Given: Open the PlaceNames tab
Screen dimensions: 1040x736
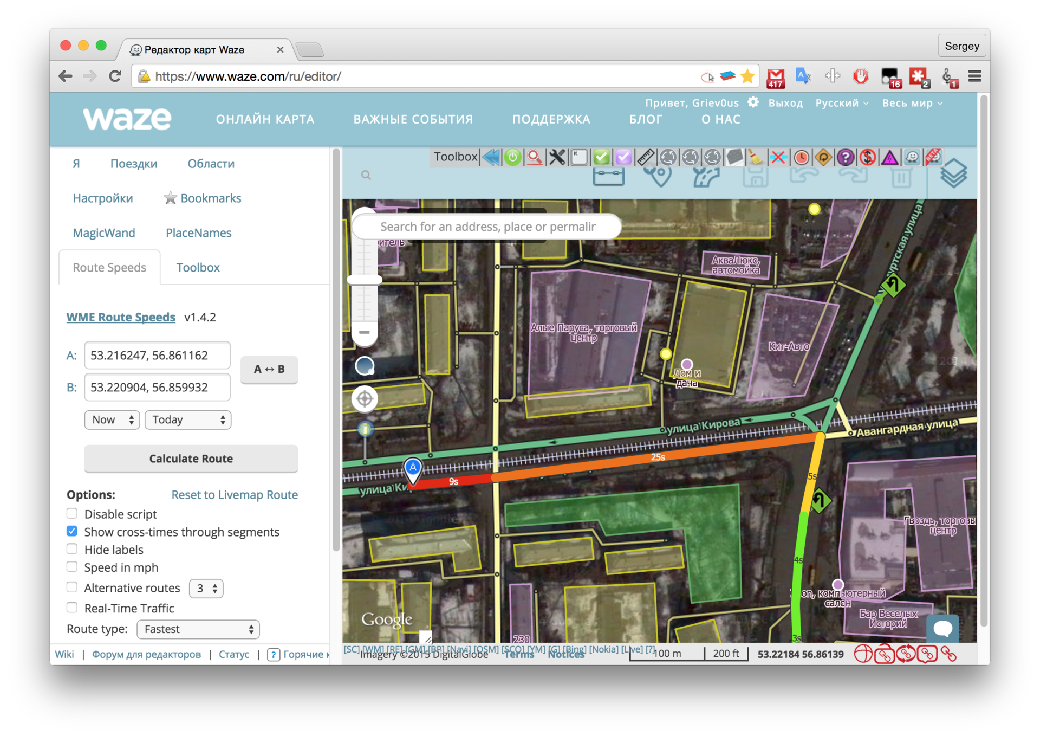Looking at the screenshot, I should pos(198,233).
